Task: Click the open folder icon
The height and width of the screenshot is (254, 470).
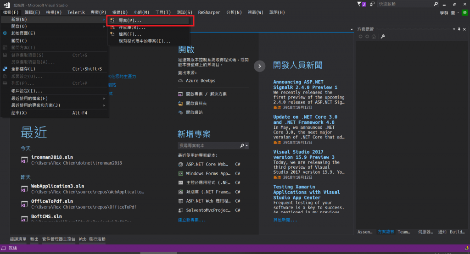Action: [180, 103]
